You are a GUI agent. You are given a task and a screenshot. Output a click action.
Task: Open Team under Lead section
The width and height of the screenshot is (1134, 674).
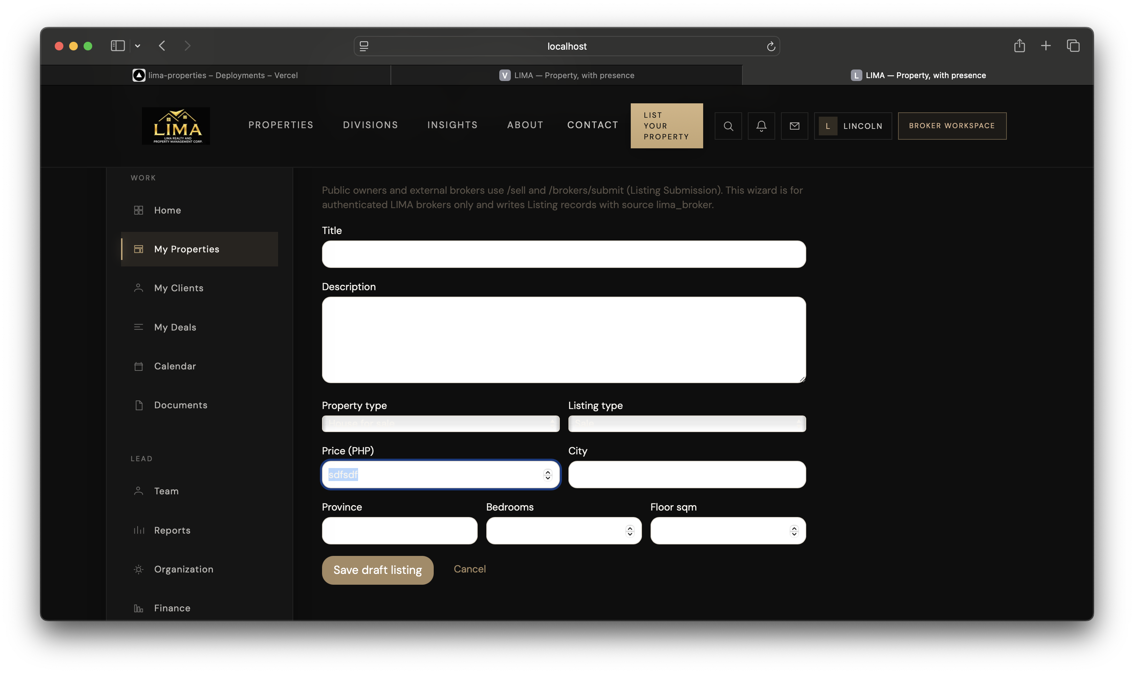tap(200, 491)
